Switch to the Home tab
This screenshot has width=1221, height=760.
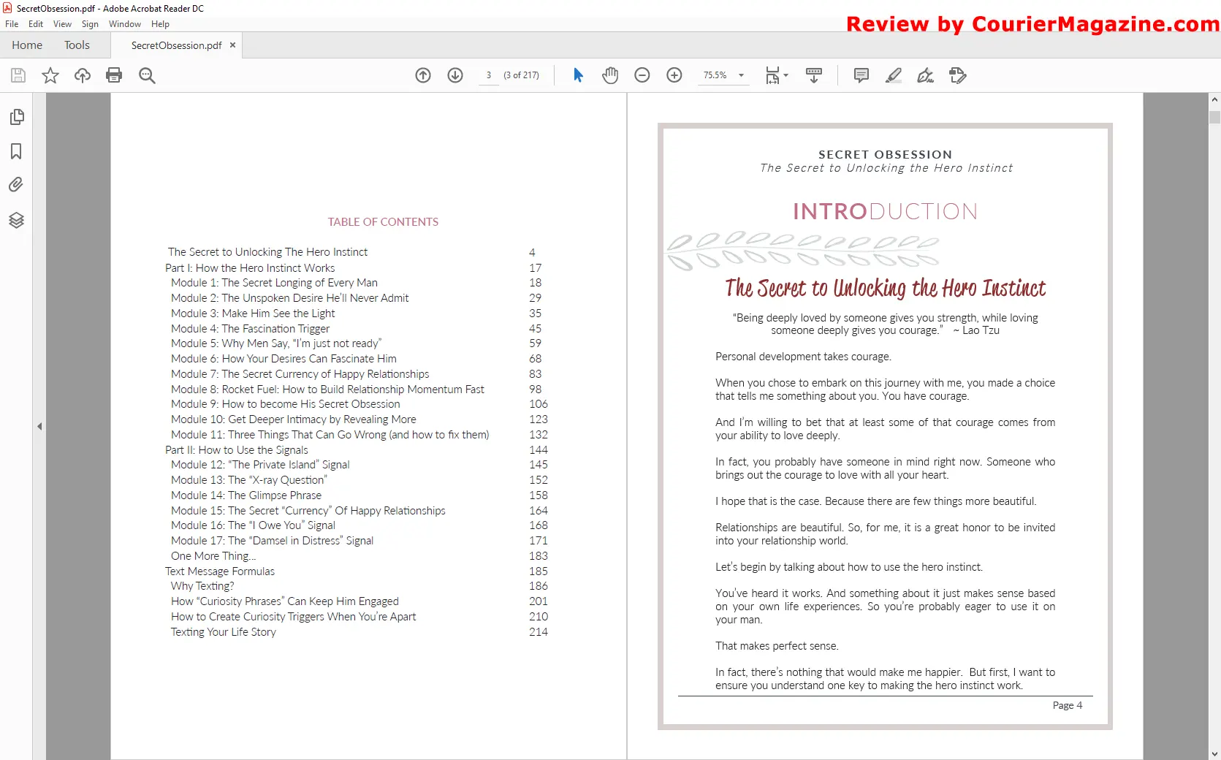point(27,45)
